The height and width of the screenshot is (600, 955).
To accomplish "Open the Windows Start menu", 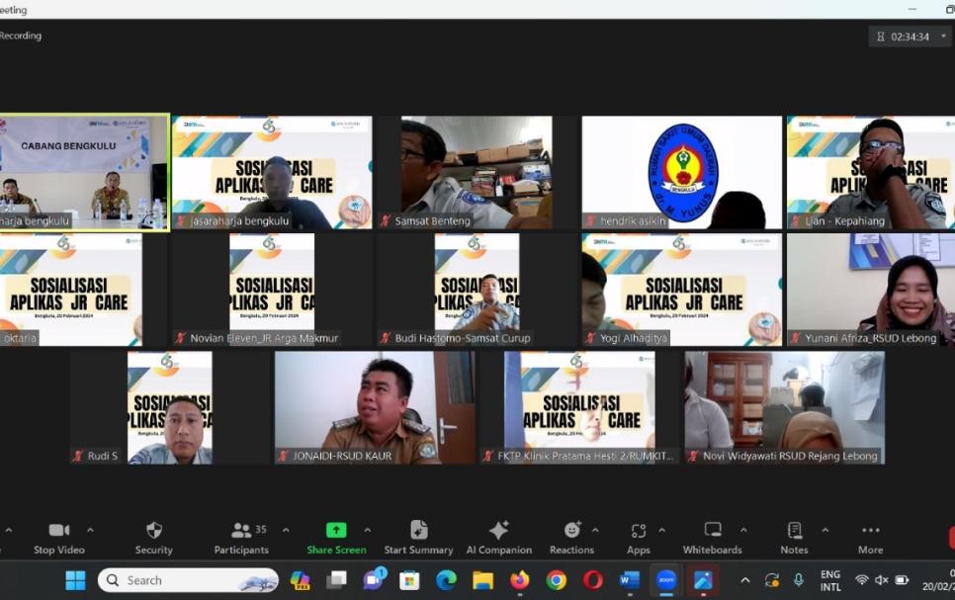I will tap(75, 580).
